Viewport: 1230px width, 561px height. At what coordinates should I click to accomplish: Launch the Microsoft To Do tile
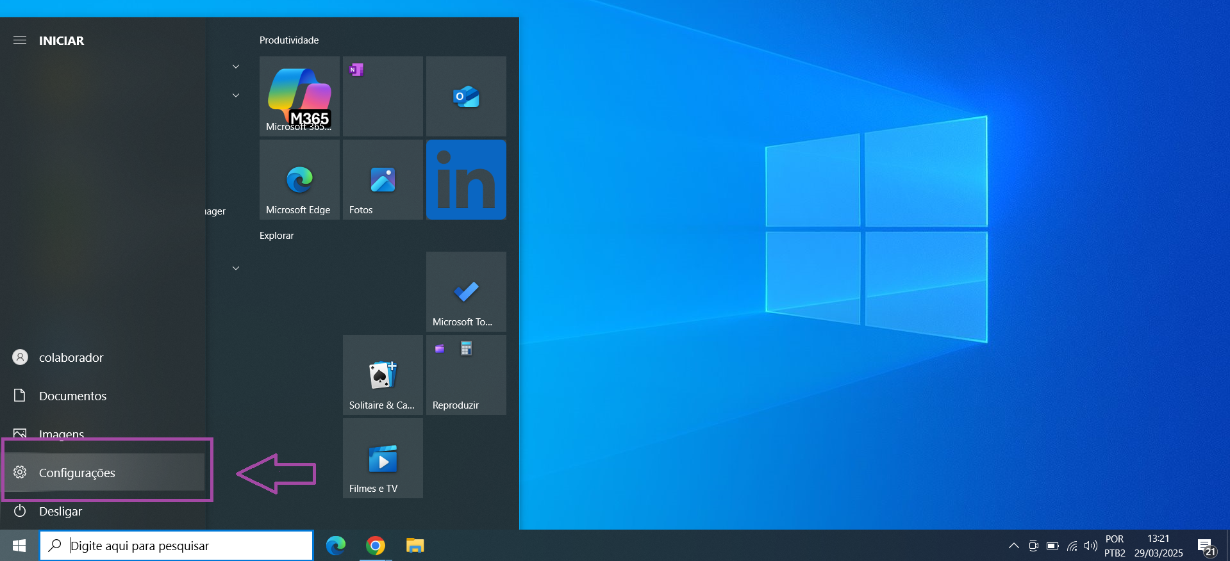466,291
